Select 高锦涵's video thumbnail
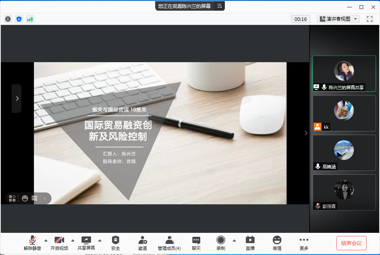The image size is (380, 255). pyautogui.click(x=344, y=152)
